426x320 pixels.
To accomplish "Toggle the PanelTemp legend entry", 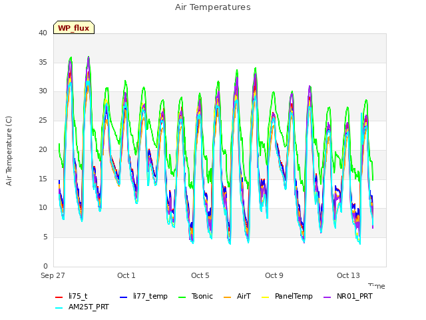I will coord(287,296).
